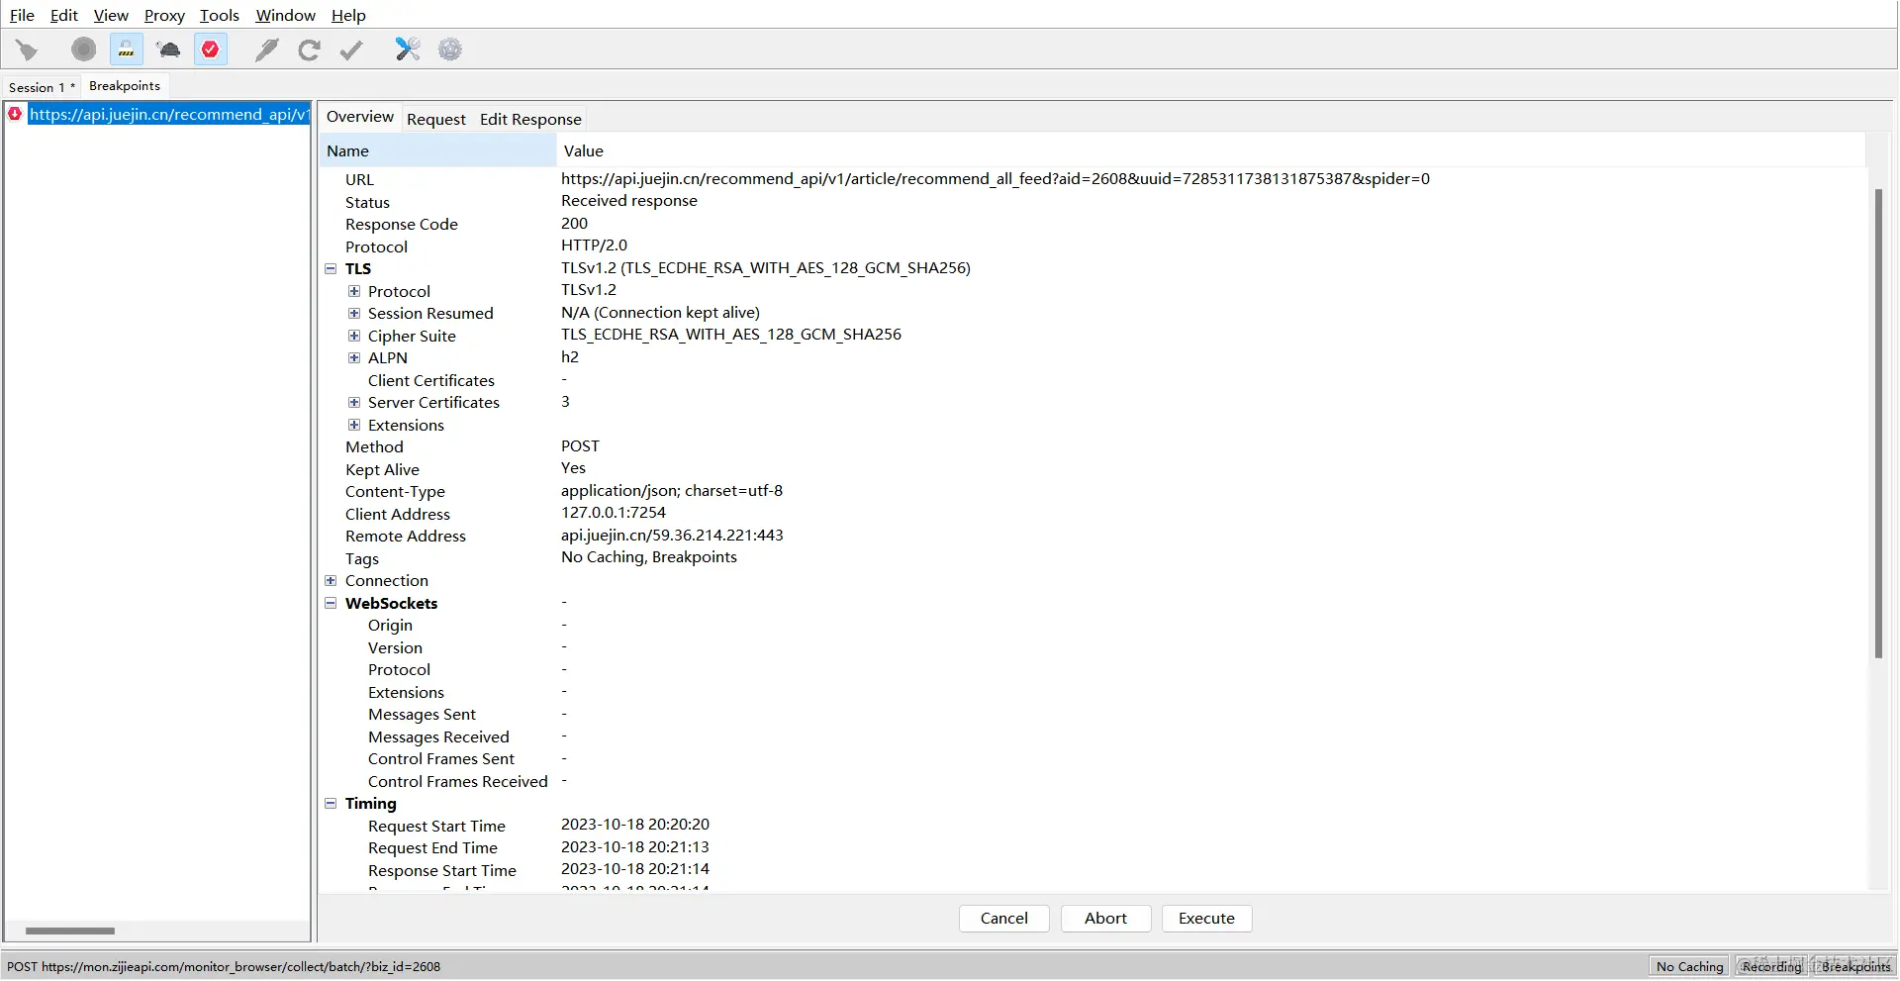1900x981 pixels.
Task: Click the Name column header
Action: tap(437, 150)
